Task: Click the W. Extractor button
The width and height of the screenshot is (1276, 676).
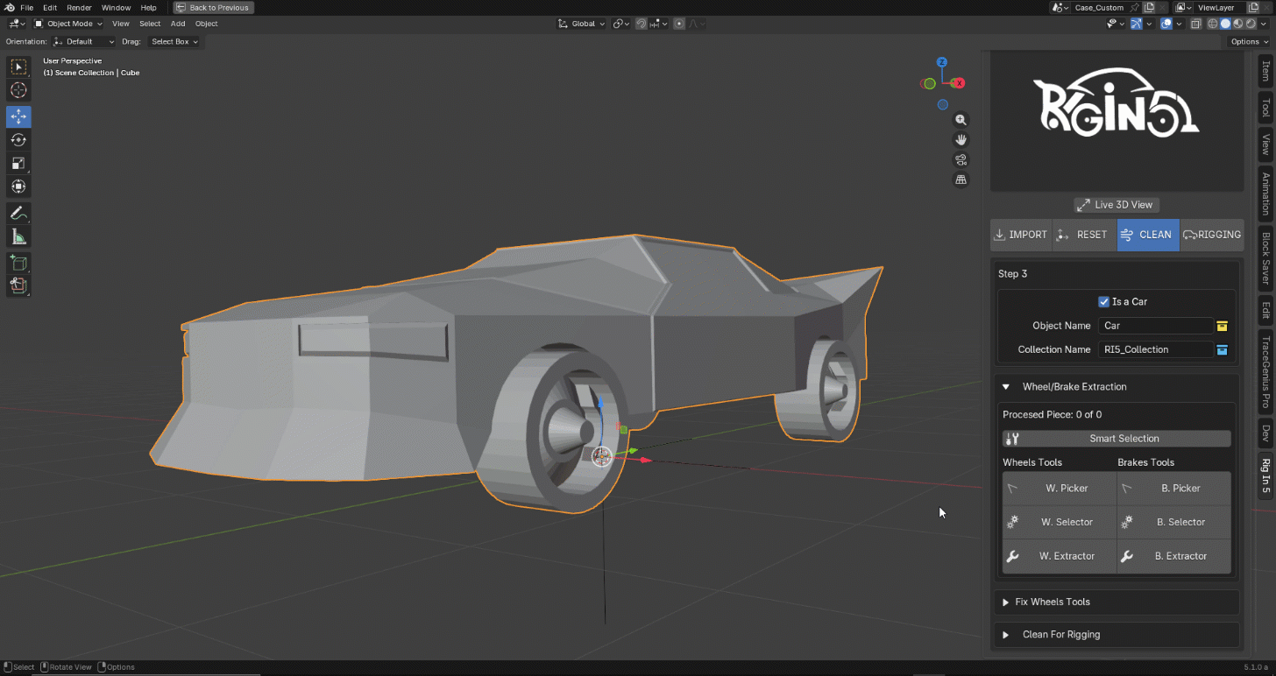Action: [x=1060, y=556]
